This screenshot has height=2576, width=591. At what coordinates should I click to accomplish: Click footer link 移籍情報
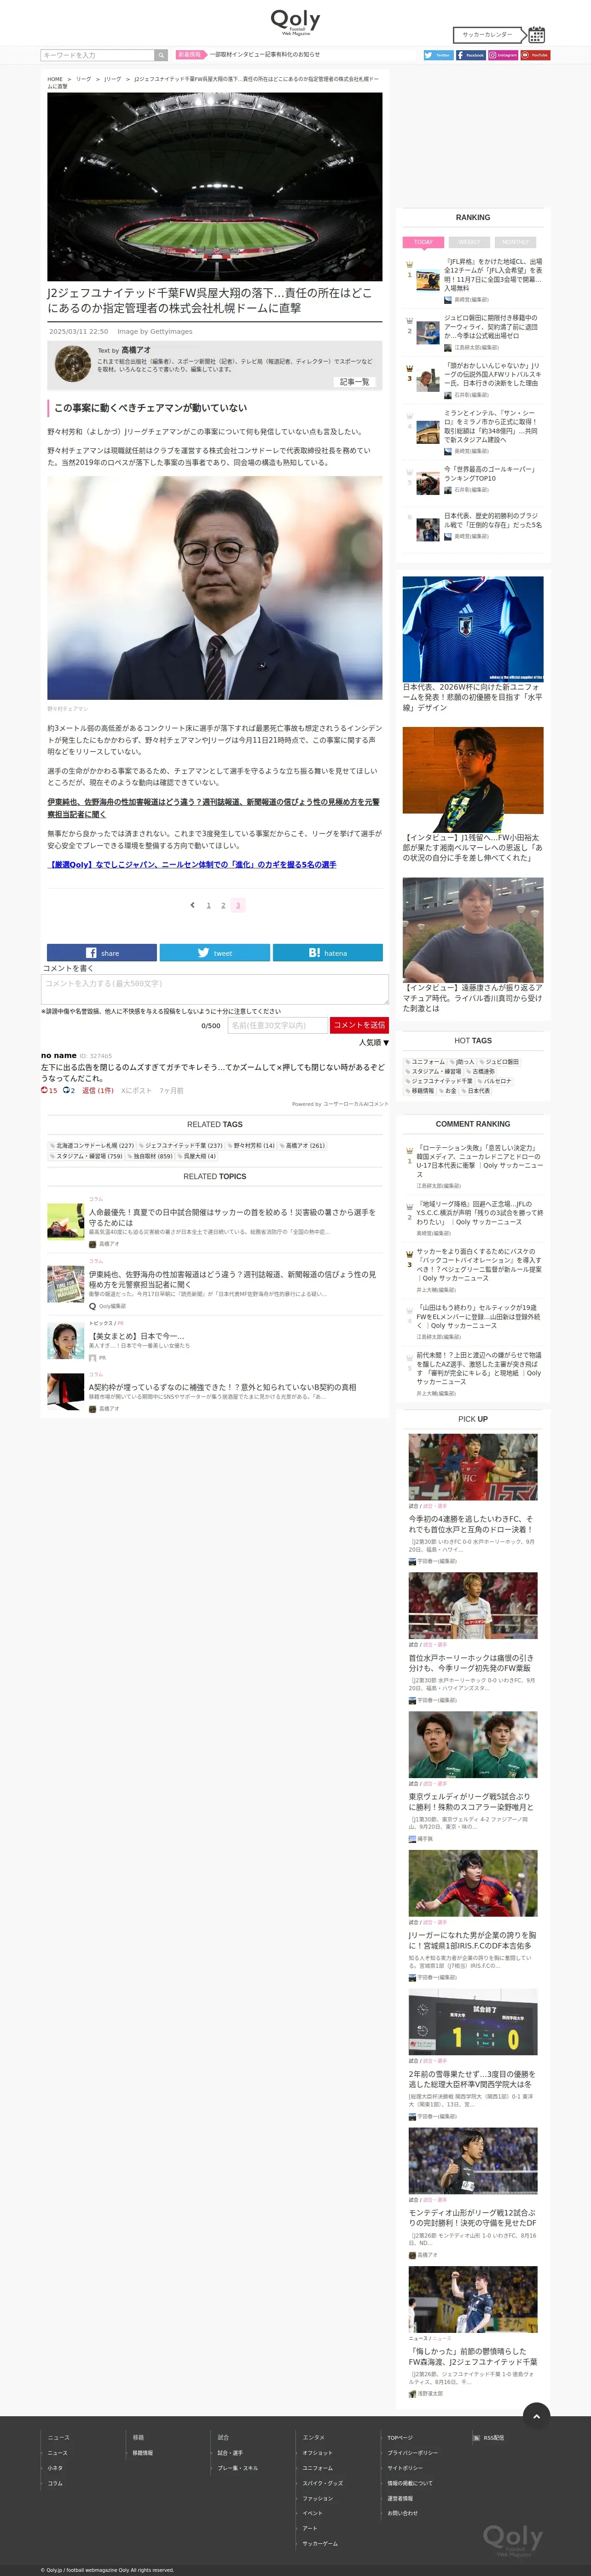(143, 2453)
